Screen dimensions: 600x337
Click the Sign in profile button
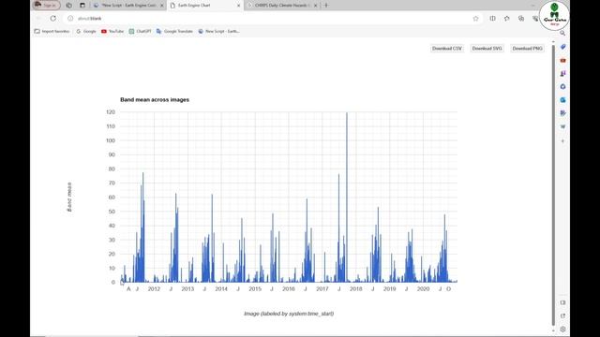pyautogui.click(x=46, y=6)
